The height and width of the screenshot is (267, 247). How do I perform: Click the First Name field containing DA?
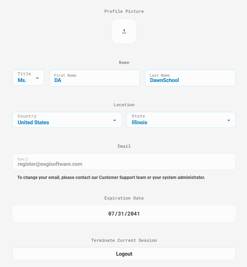[x=95, y=78]
